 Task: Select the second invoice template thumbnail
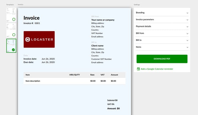11,30
